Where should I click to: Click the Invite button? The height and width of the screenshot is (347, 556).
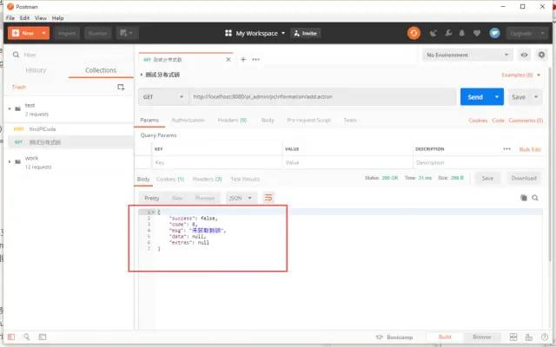tap(306, 33)
